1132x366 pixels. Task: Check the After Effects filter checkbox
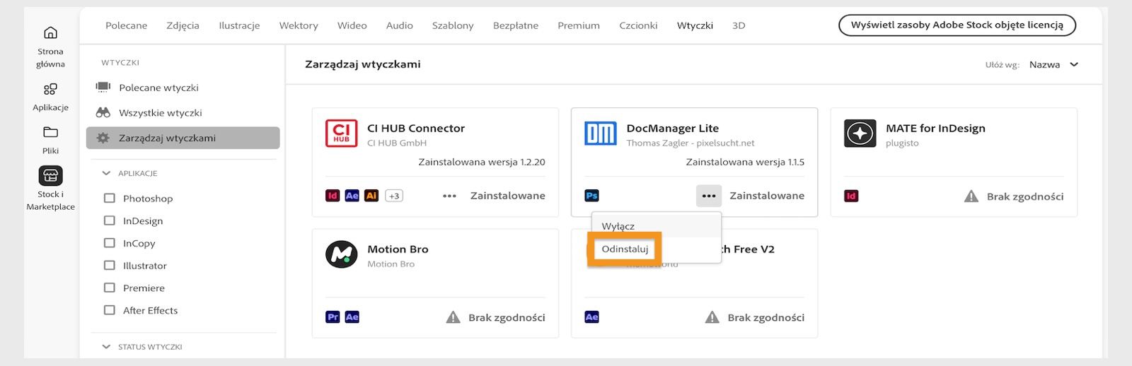point(109,310)
